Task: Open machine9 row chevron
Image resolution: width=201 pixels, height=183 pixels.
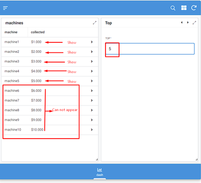Action: click(91, 120)
